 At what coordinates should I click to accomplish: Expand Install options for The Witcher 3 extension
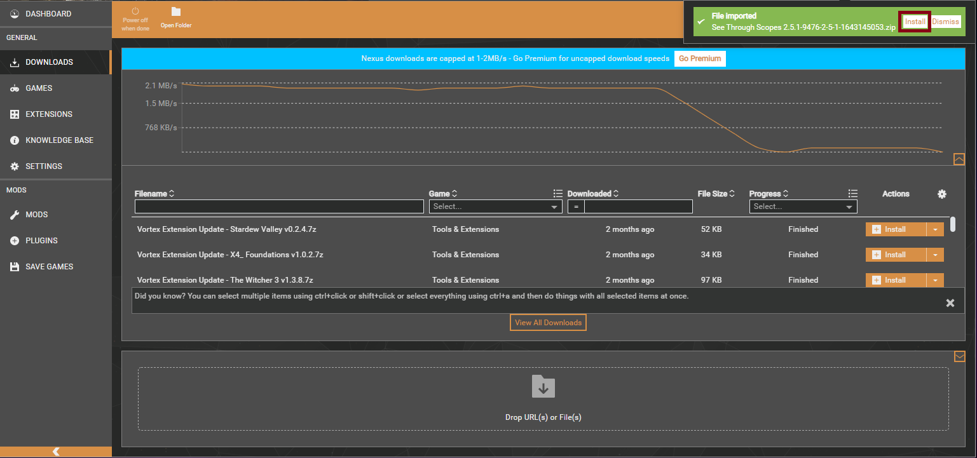click(935, 280)
